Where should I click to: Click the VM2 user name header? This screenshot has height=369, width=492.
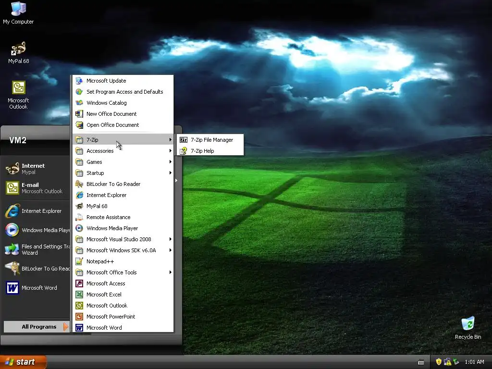pos(18,140)
